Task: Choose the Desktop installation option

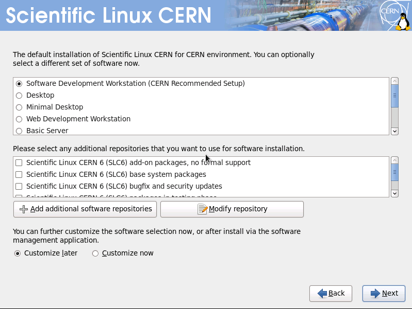Action: (x=19, y=96)
